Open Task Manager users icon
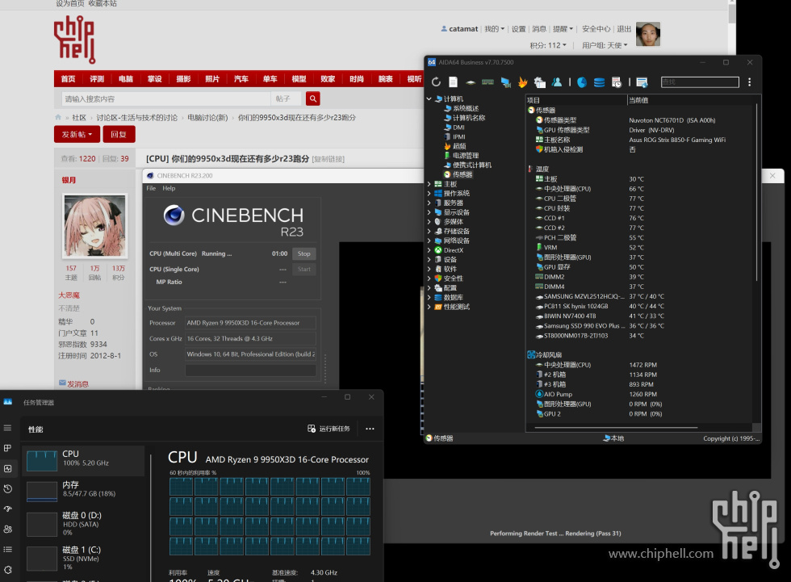This screenshot has height=582, width=791. click(7, 529)
